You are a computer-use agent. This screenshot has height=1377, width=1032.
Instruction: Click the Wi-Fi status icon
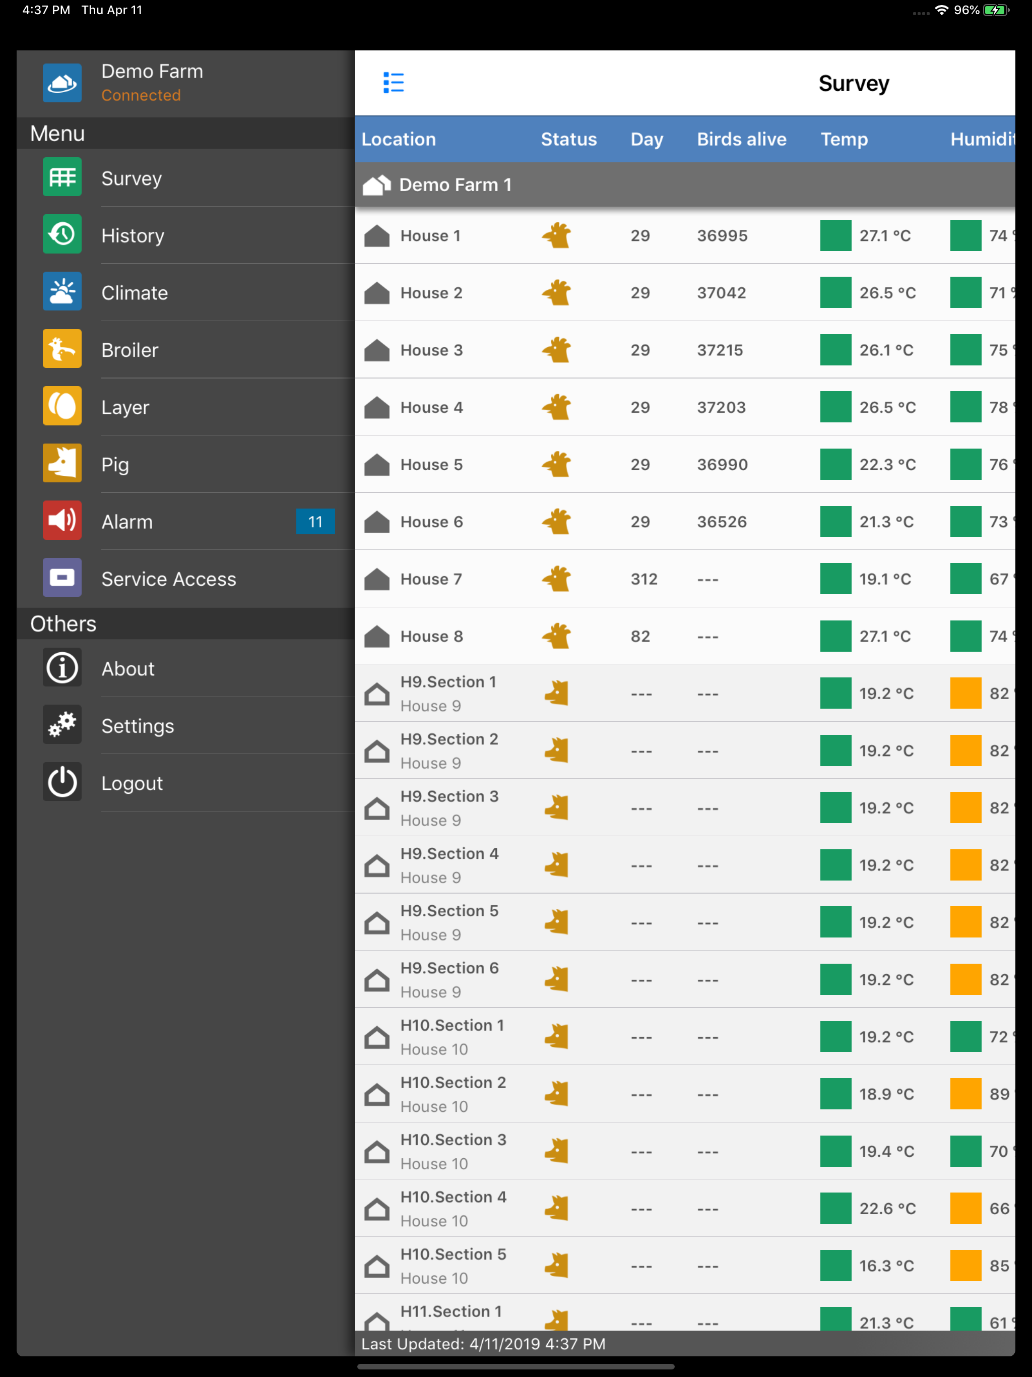click(x=942, y=11)
